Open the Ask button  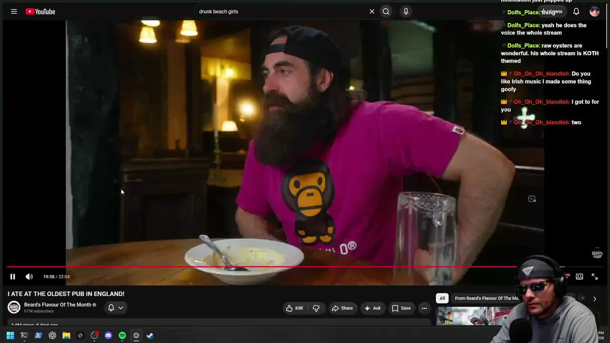(x=372, y=308)
